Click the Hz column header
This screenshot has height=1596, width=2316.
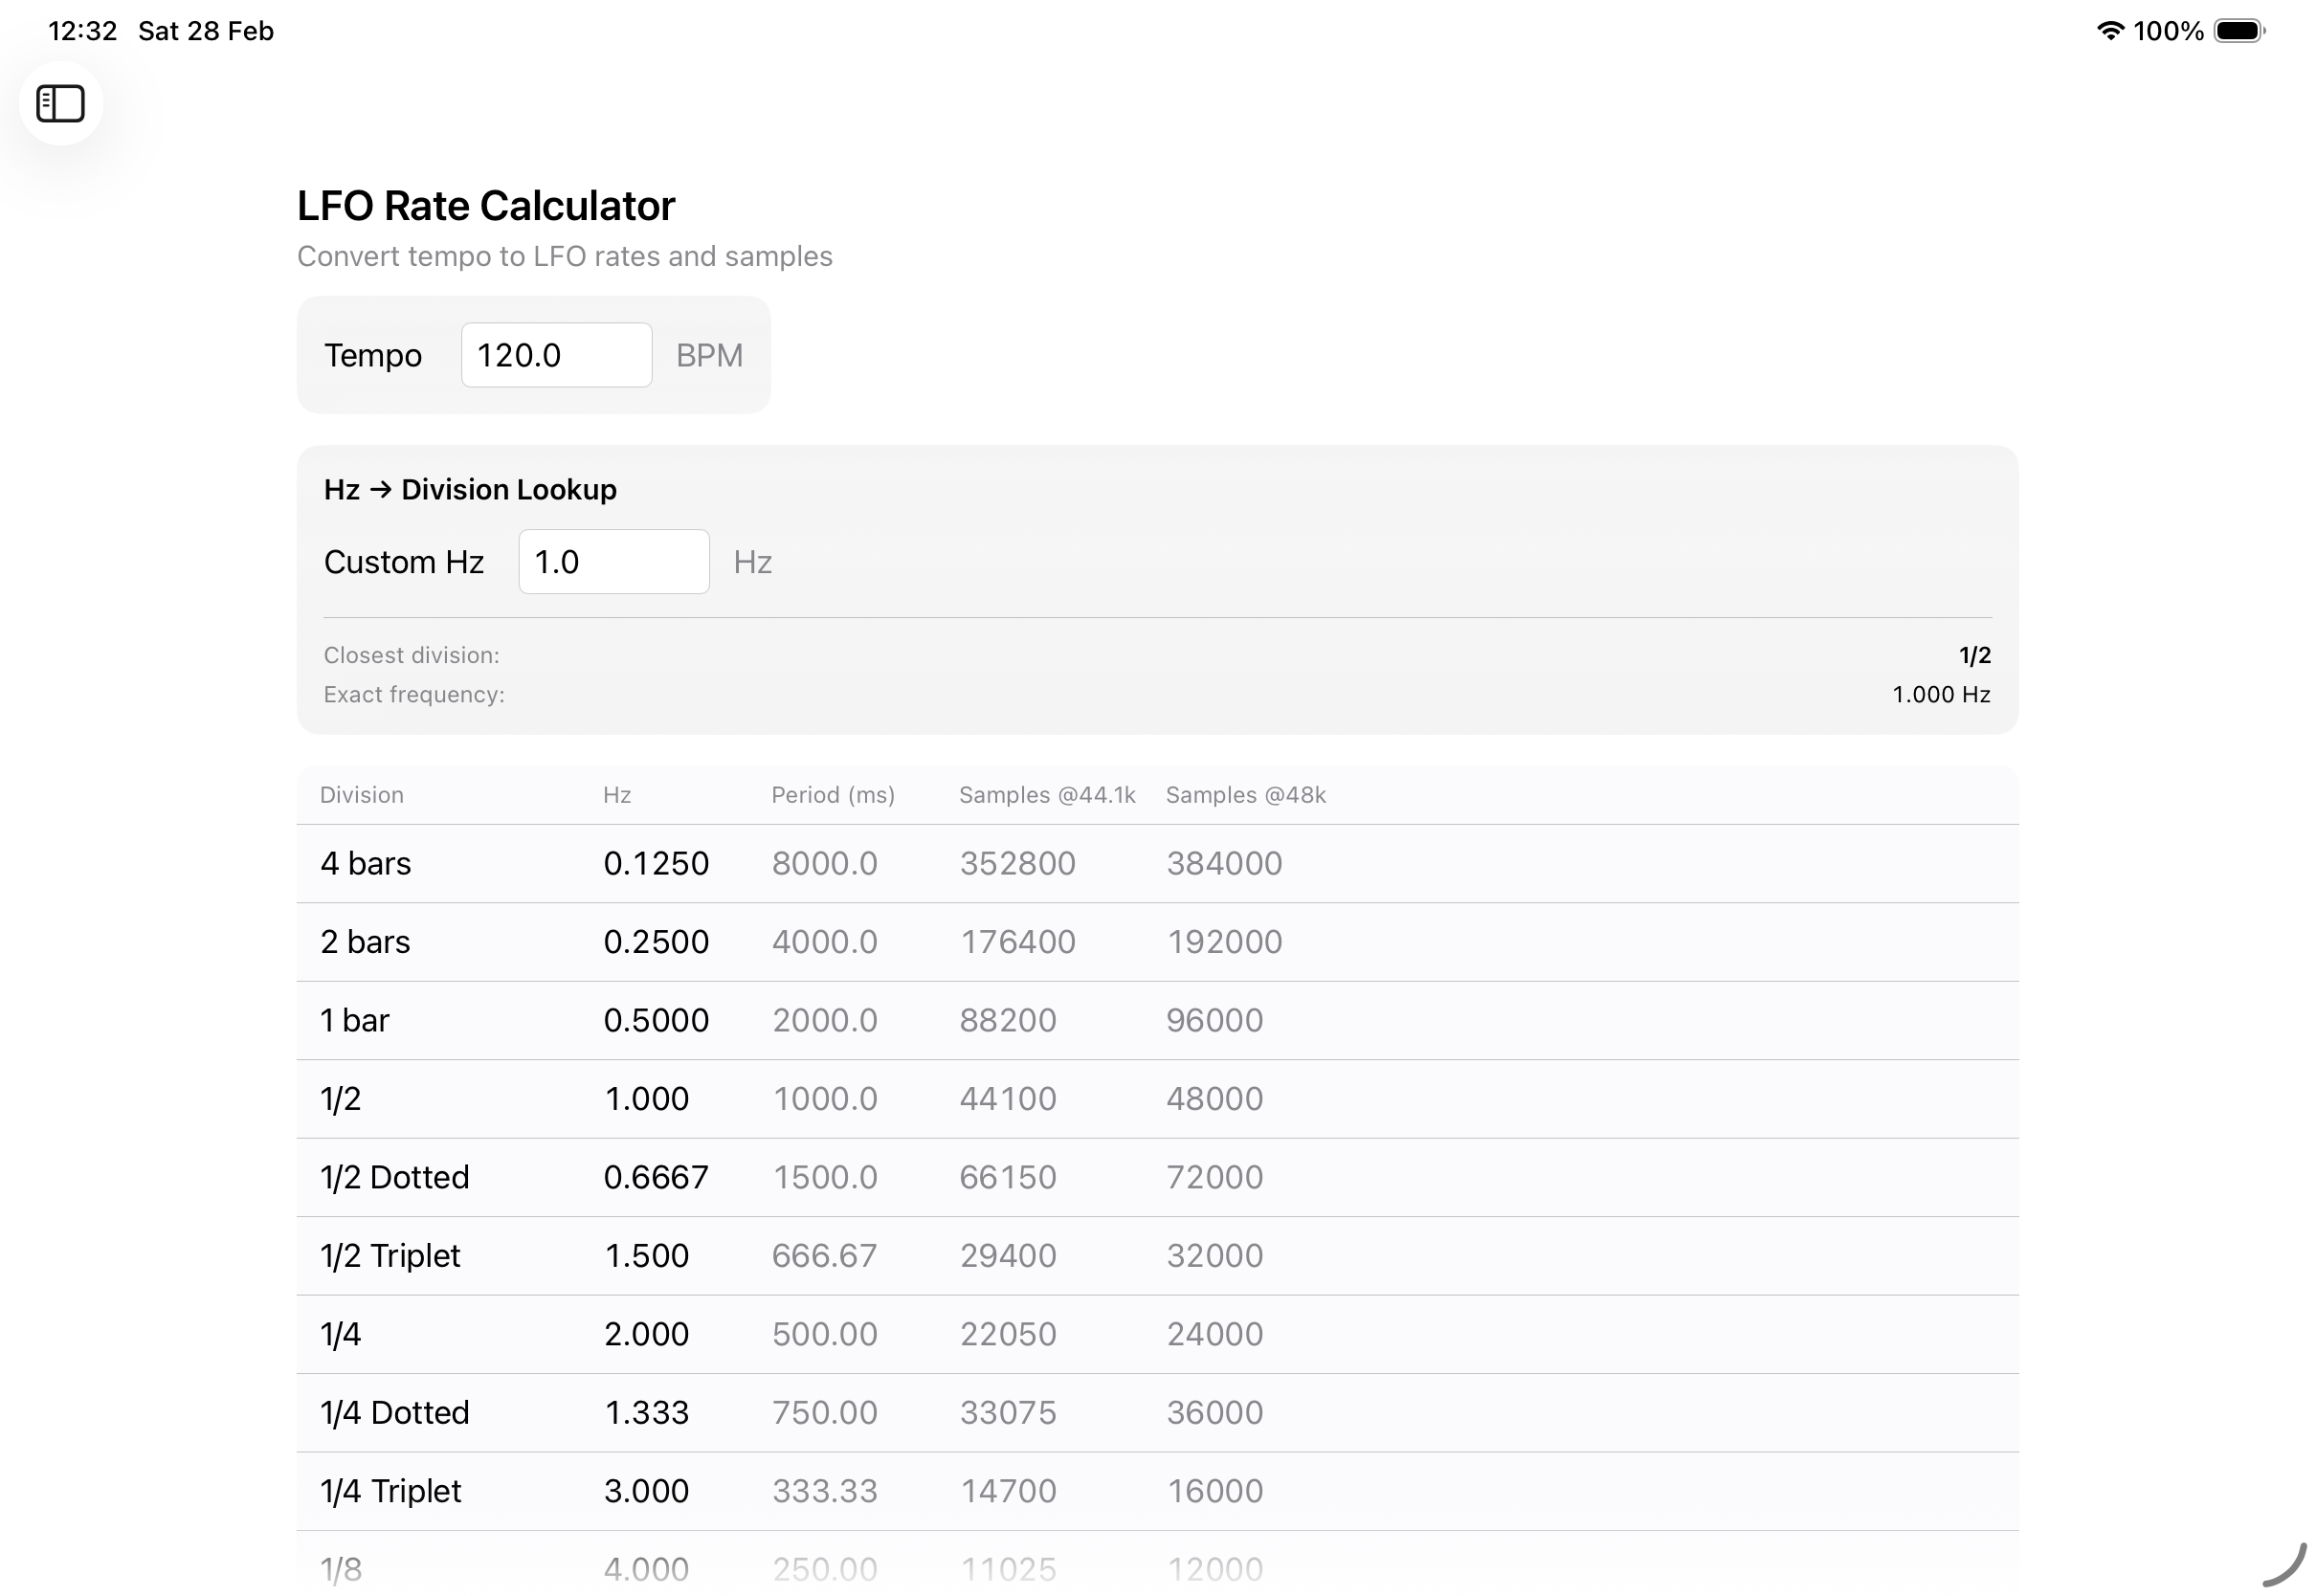click(x=616, y=795)
